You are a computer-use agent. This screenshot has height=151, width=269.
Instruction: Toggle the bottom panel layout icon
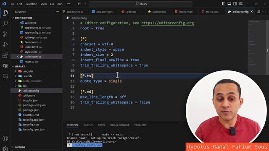[x=229, y=4]
